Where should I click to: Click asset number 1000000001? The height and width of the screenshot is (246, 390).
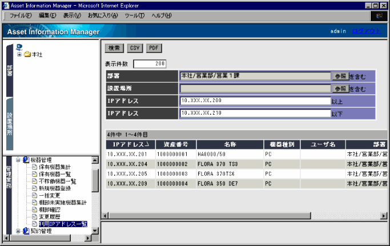(176, 154)
